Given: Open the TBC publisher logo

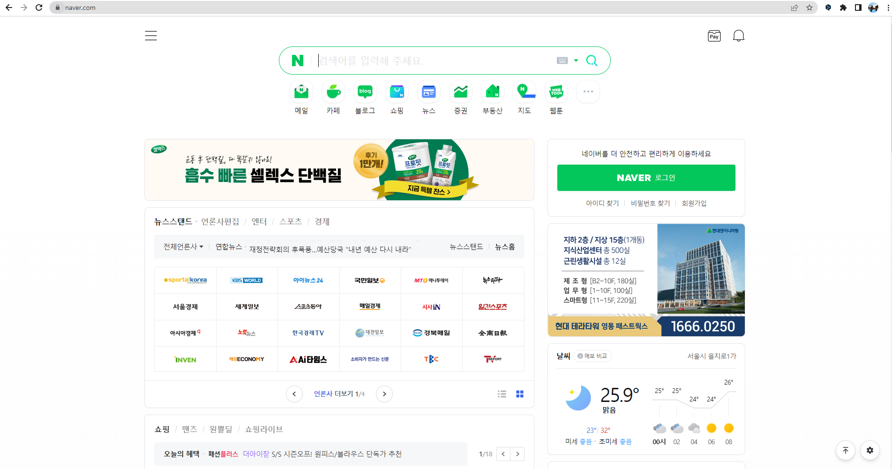Looking at the screenshot, I should (x=431, y=359).
